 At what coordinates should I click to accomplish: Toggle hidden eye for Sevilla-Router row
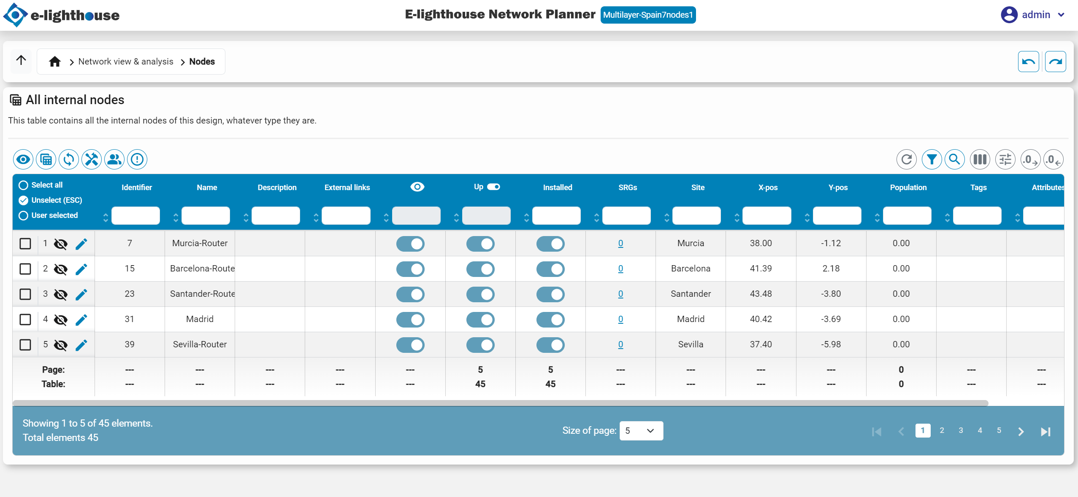pos(61,345)
